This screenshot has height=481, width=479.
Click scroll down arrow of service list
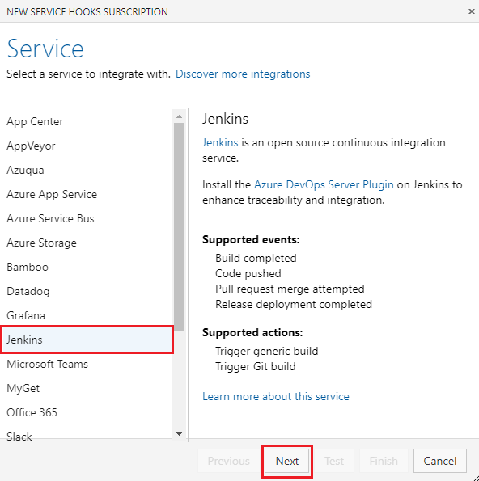pos(180,434)
